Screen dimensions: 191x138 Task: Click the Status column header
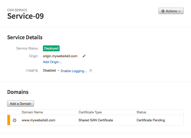click(x=141, y=112)
